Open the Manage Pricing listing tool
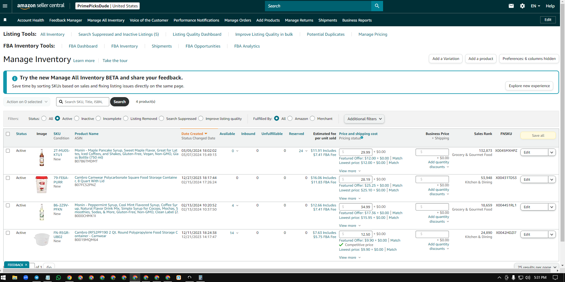Viewport: 565px width, 282px height. coord(373,34)
